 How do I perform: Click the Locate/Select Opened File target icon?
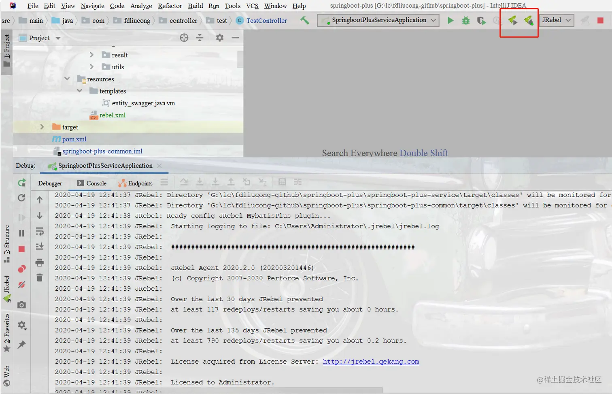[x=184, y=38]
